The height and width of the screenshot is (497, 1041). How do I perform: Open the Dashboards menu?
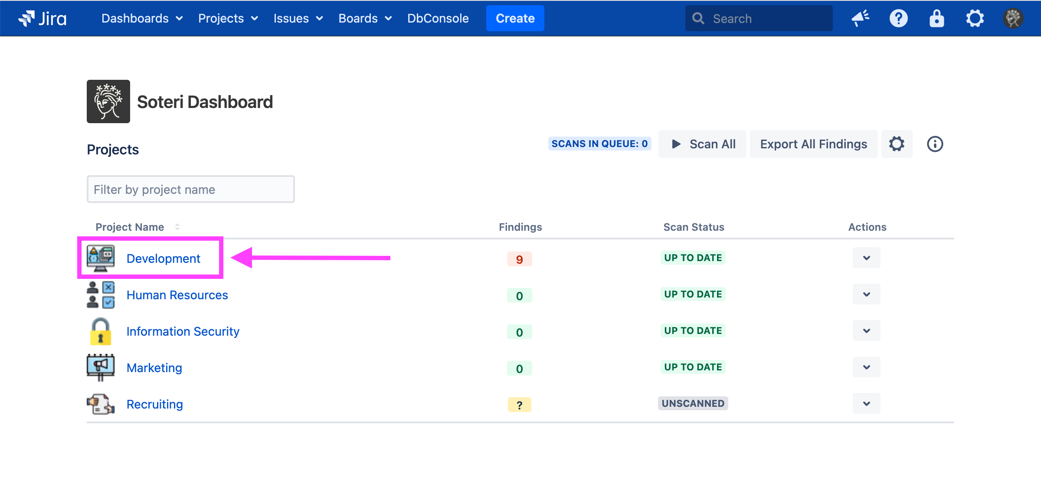[142, 18]
